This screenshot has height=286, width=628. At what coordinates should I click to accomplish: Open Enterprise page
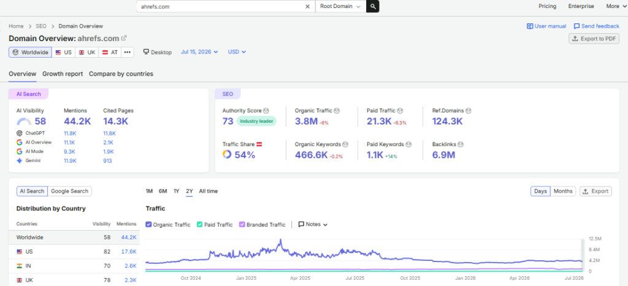[x=581, y=6]
